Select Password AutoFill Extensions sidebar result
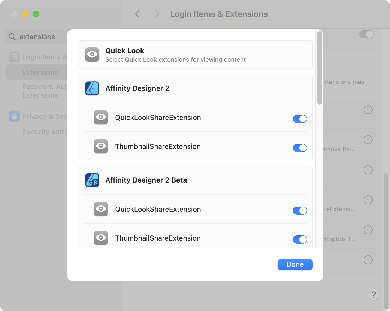 click(45, 91)
